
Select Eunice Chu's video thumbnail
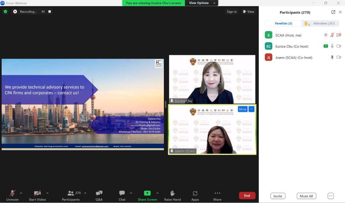click(x=212, y=79)
